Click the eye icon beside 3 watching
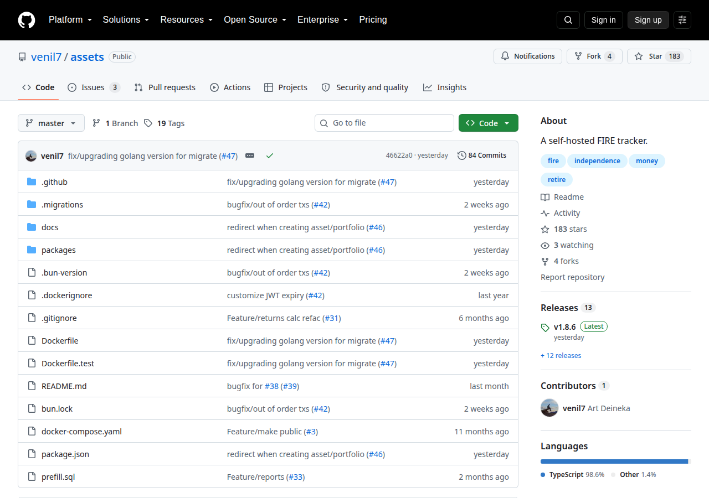 (x=545, y=245)
